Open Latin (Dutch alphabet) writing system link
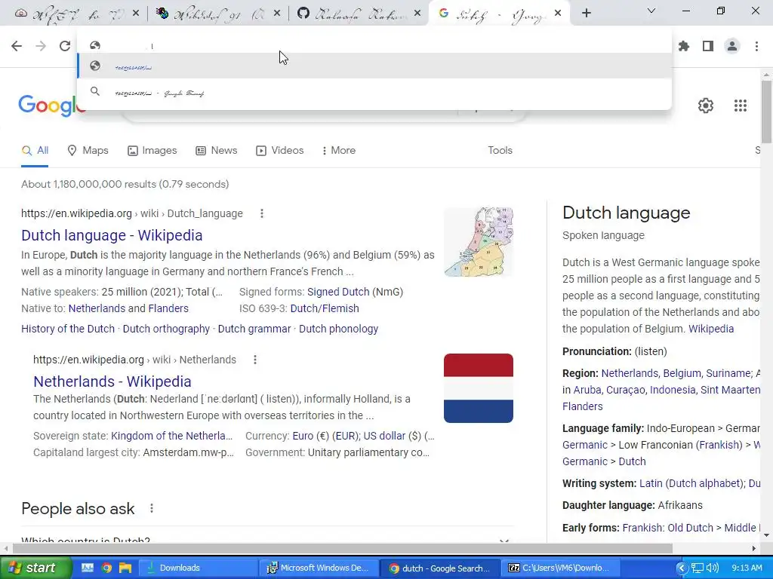 pos(691,483)
